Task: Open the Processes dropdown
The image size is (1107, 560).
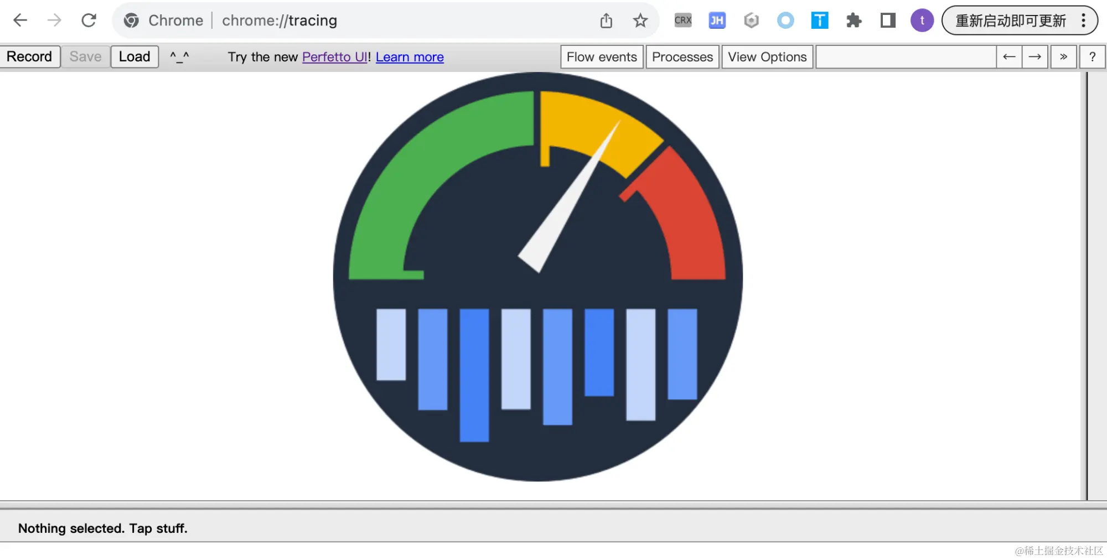Action: click(x=682, y=57)
